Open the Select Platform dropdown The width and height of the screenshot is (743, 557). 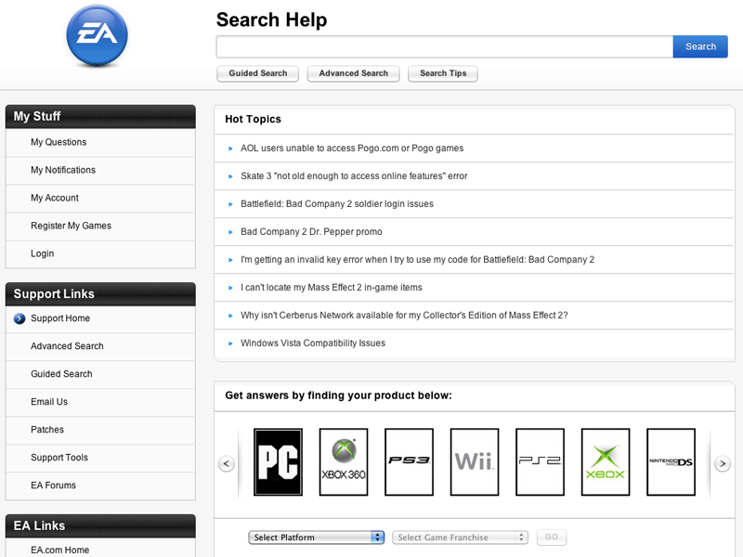pyautogui.click(x=316, y=538)
